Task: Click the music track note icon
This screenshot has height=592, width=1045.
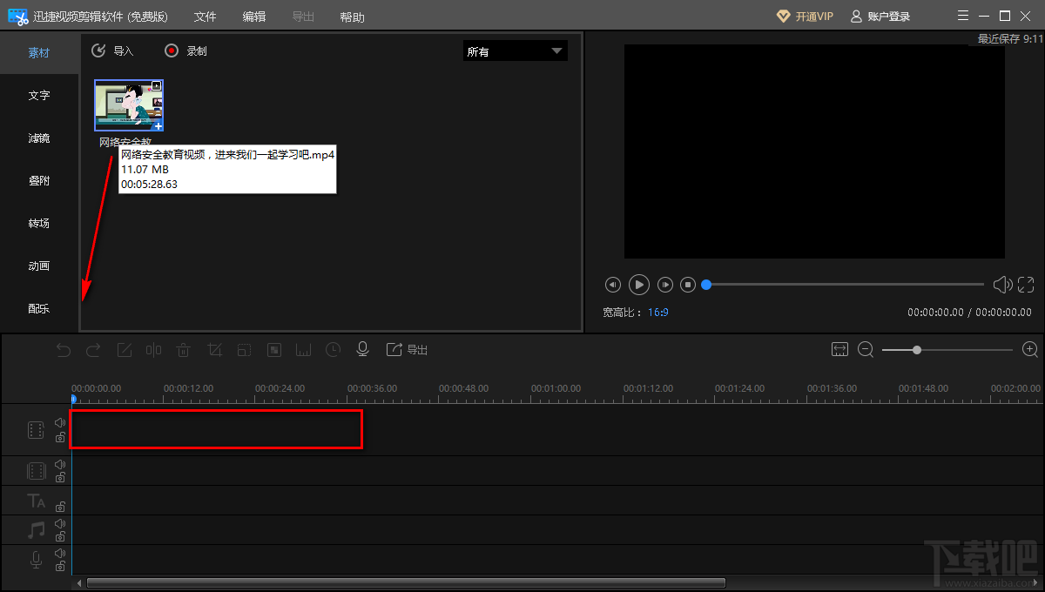Action: 36,530
